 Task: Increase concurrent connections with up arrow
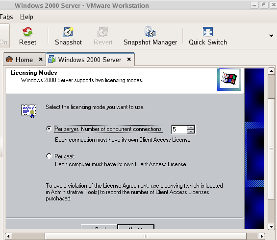pyautogui.click(x=191, y=128)
